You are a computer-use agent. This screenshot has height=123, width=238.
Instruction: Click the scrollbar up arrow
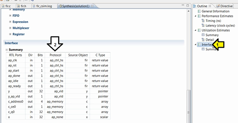(188, 11)
